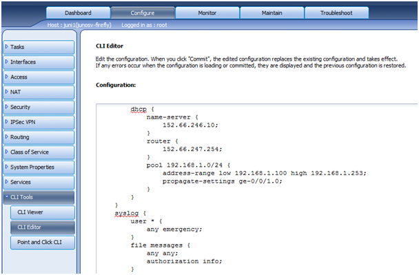Expand the Access menu arrow
The image size is (419, 275).
(x=7, y=77)
